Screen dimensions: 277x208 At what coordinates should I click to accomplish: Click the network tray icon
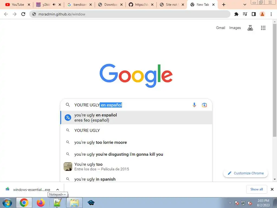(x=243, y=203)
